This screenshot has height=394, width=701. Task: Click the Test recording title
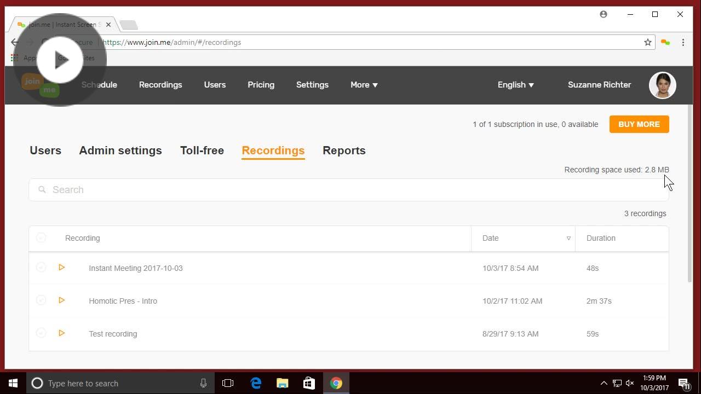point(113,334)
